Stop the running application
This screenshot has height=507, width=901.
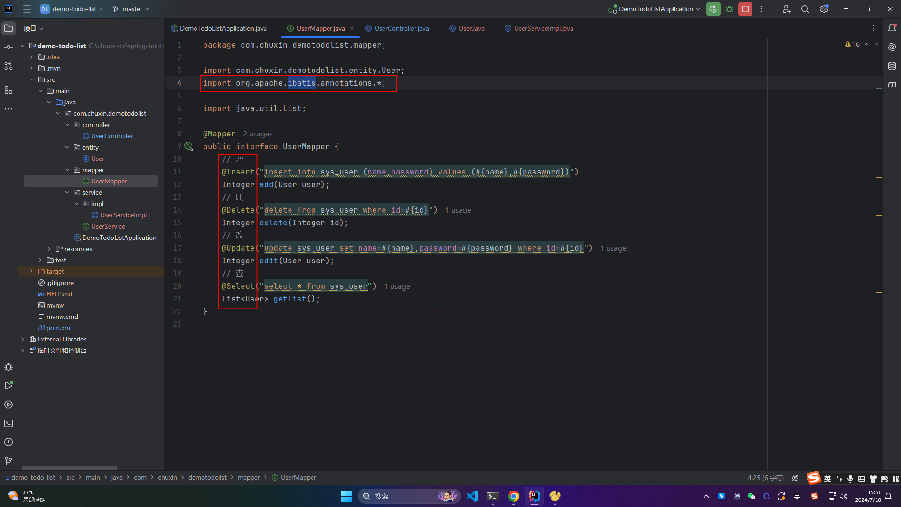745,9
